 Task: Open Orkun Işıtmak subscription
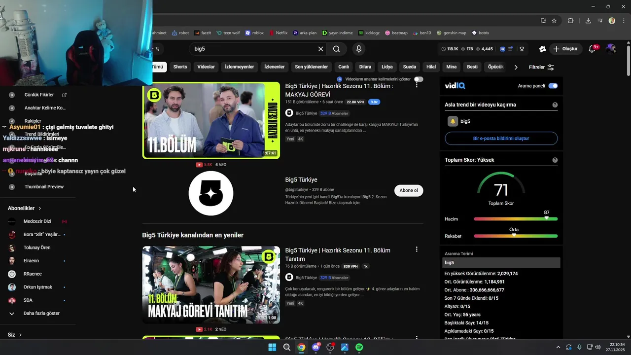[38, 287]
